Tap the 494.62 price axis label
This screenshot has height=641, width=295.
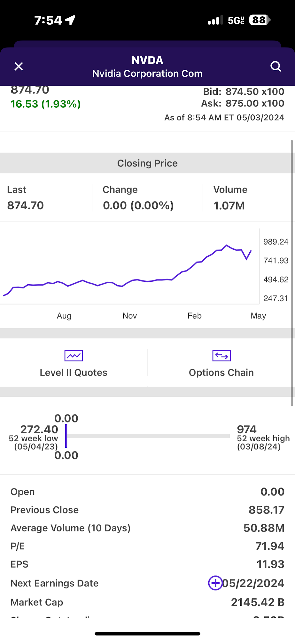point(276,279)
